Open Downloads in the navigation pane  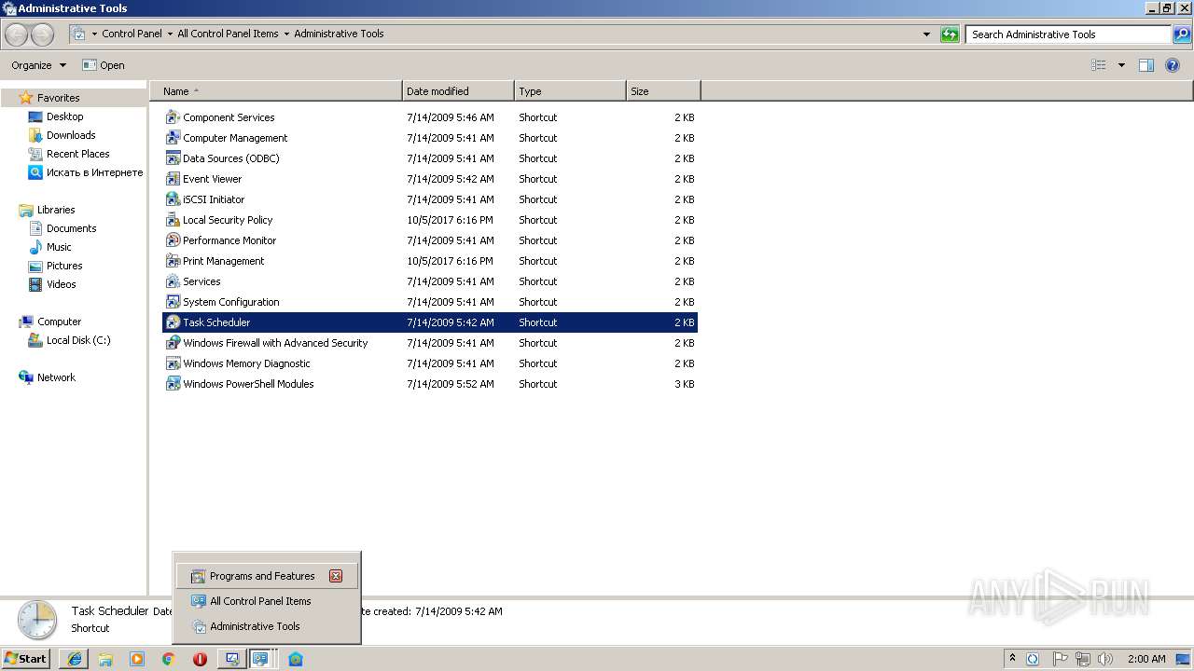click(x=71, y=135)
